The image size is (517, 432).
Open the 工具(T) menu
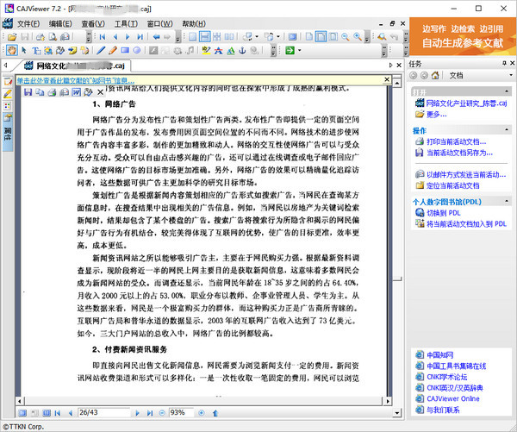coord(126,24)
